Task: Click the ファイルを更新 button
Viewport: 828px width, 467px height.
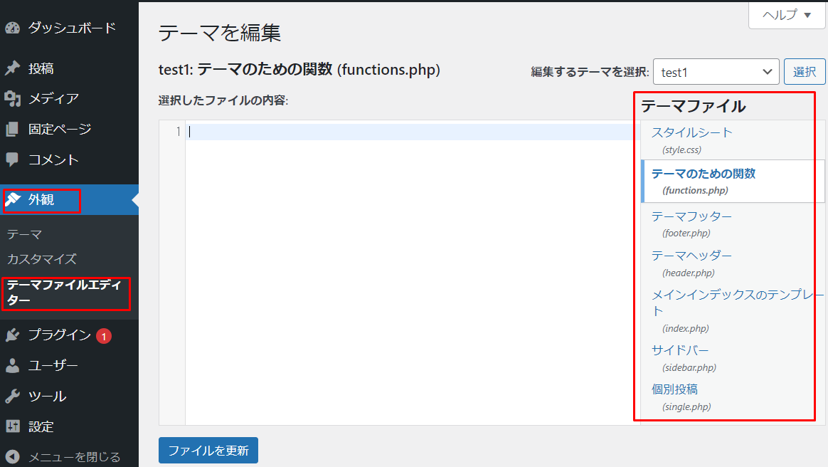Action: coord(208,450)
